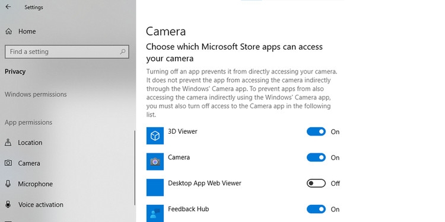445x222 pixels.
Task: Go to the Settings Home page
Action: (27, 31)
